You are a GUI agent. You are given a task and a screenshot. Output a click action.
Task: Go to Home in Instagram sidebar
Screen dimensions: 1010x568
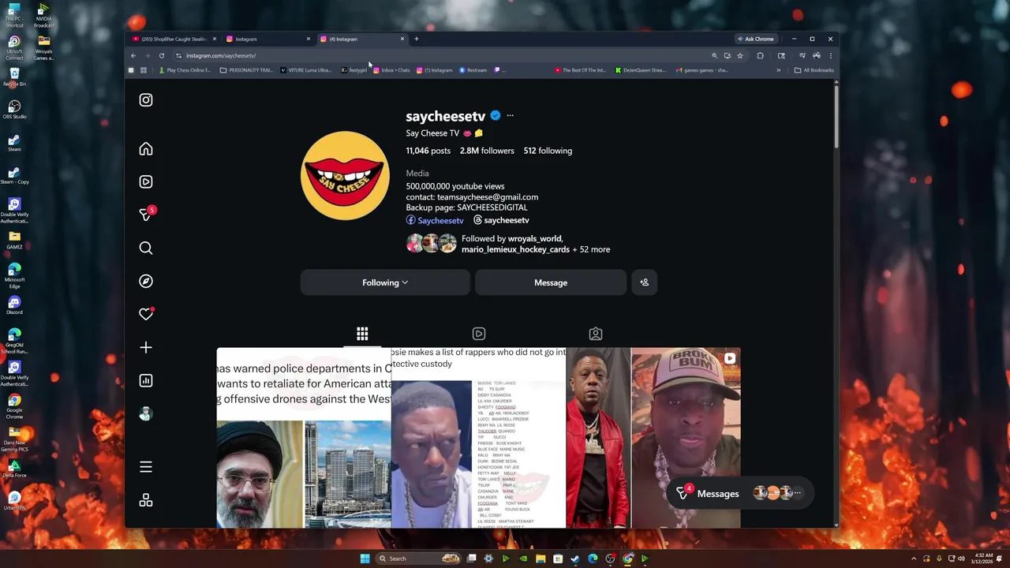click(x=146, y=149)
